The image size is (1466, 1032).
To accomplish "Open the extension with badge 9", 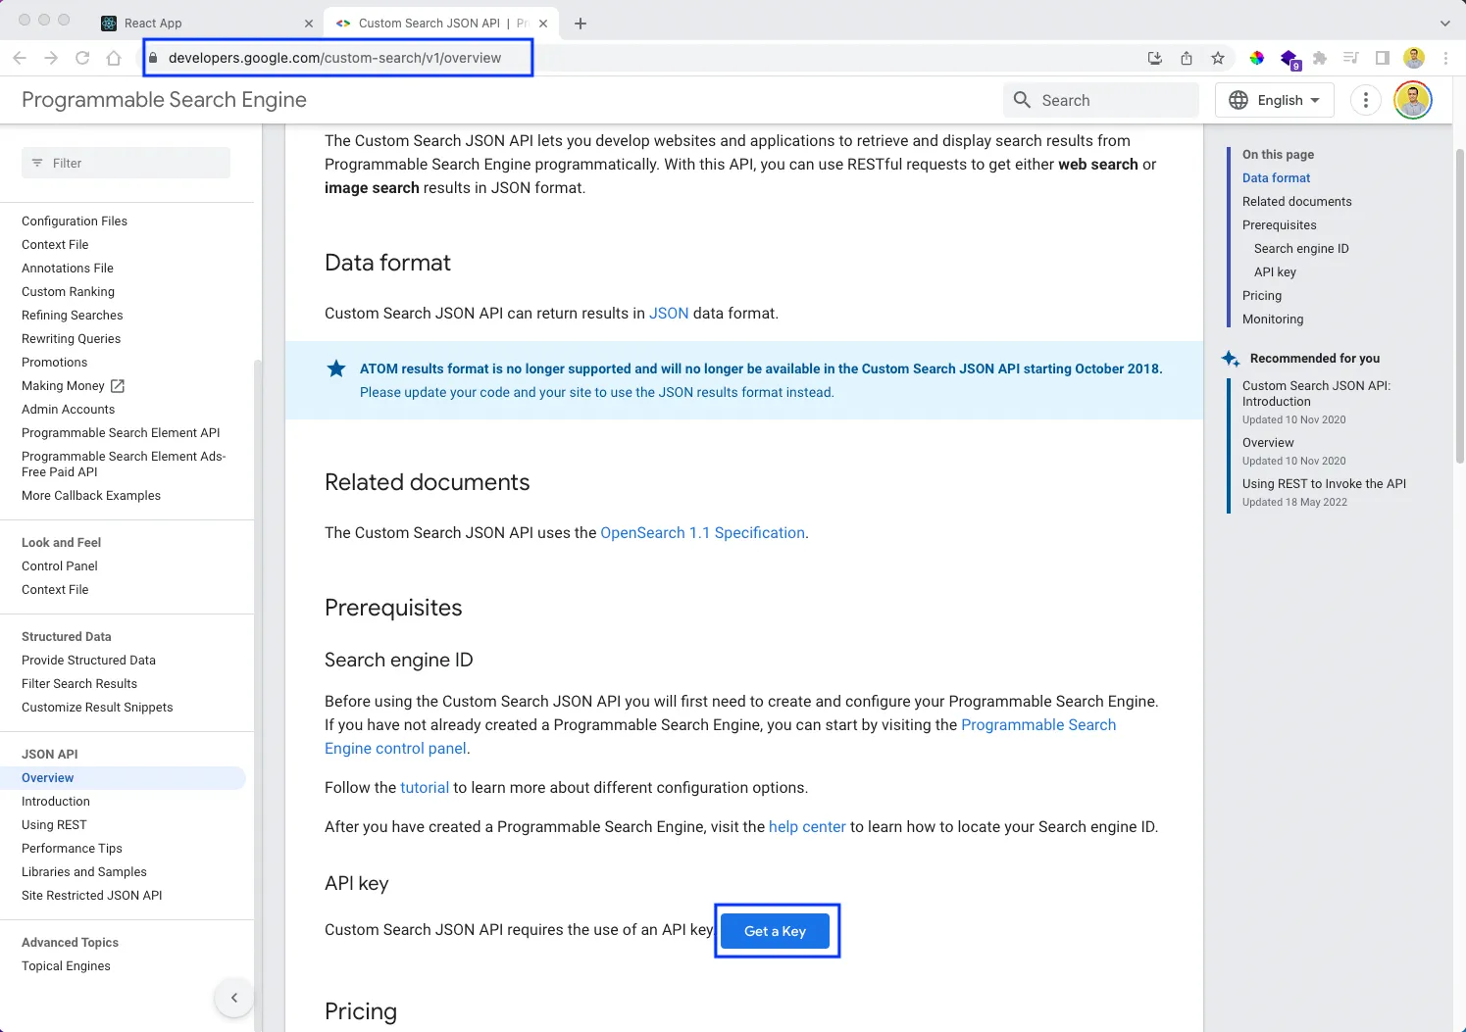I will coord(1289,59).
